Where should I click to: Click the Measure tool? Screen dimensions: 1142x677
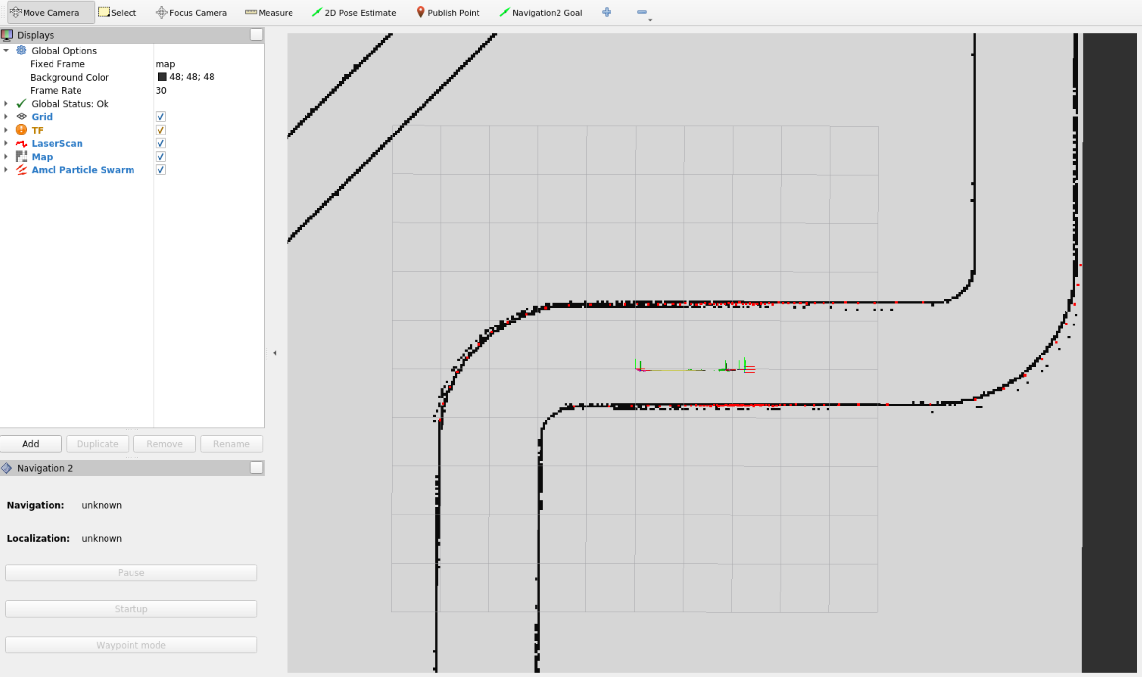pos(269,12)
